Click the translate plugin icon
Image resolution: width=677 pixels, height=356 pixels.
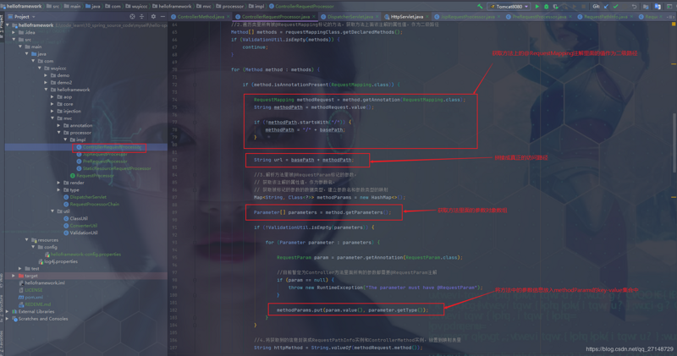point(658,7)
